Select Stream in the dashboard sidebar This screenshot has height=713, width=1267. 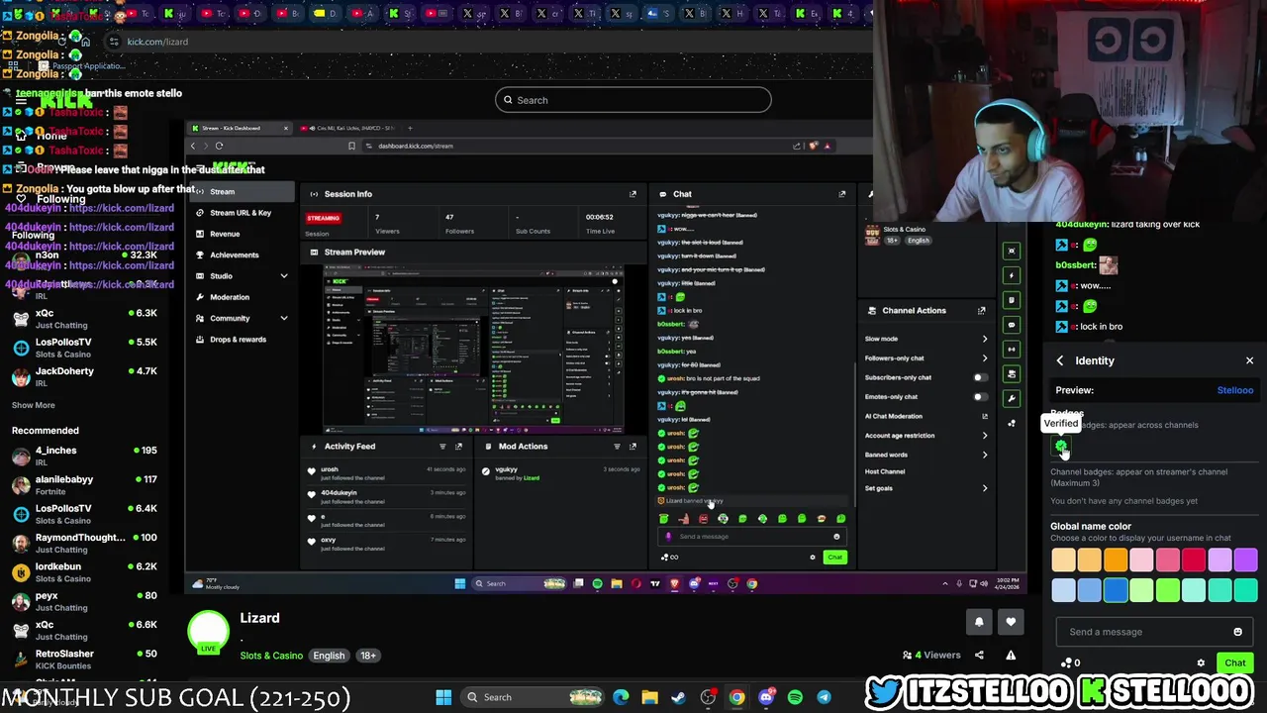pos(241,192)
